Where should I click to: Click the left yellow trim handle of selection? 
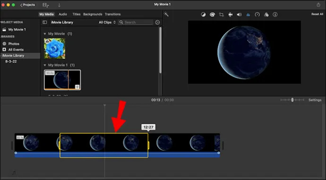[x=60, y=145]
